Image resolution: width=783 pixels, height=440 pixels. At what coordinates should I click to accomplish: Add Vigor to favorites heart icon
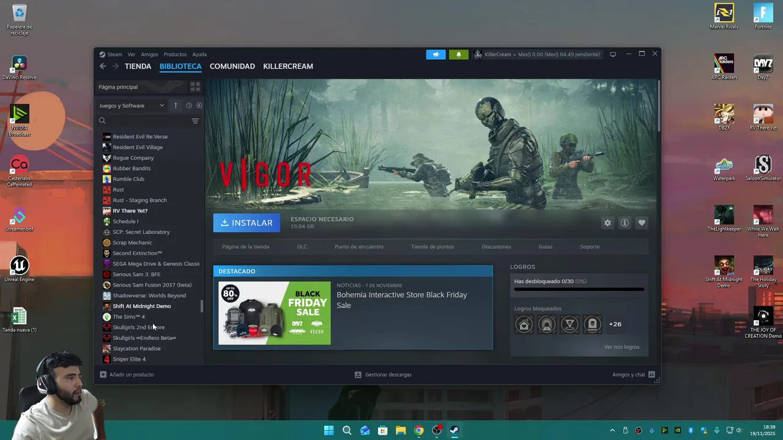[x=642, y=223]
